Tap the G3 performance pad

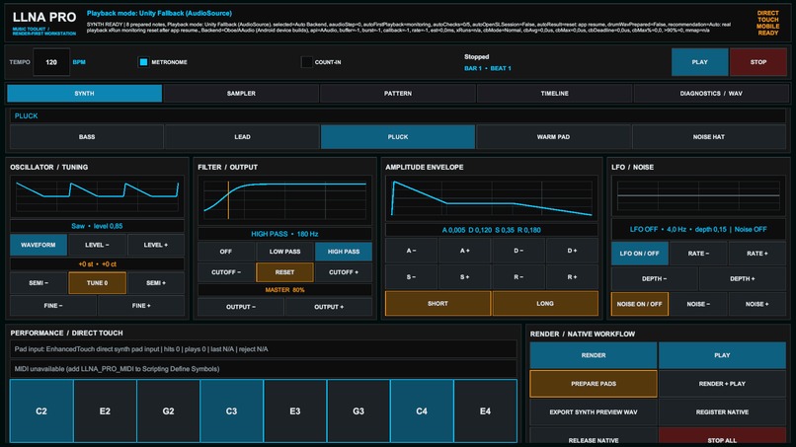click(x=358, y=410)
